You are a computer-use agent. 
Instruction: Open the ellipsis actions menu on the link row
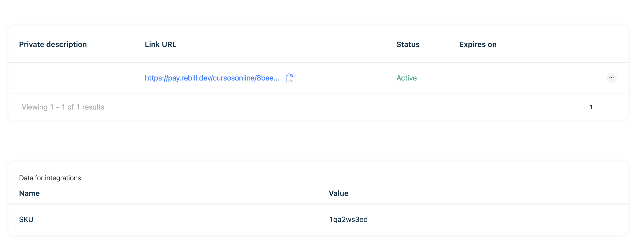(x=612, y=78)
